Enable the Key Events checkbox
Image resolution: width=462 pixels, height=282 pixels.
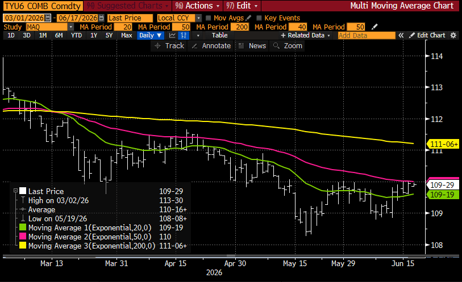point(259,18)
